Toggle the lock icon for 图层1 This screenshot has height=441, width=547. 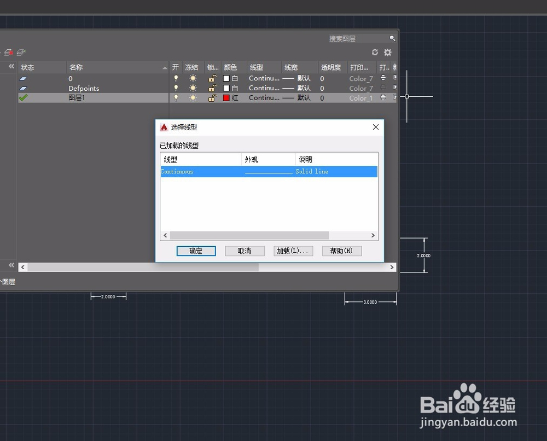[x=212, y=98]
